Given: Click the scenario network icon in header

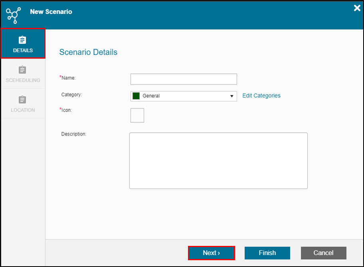Looking at the screenshot, I should 13,15.
